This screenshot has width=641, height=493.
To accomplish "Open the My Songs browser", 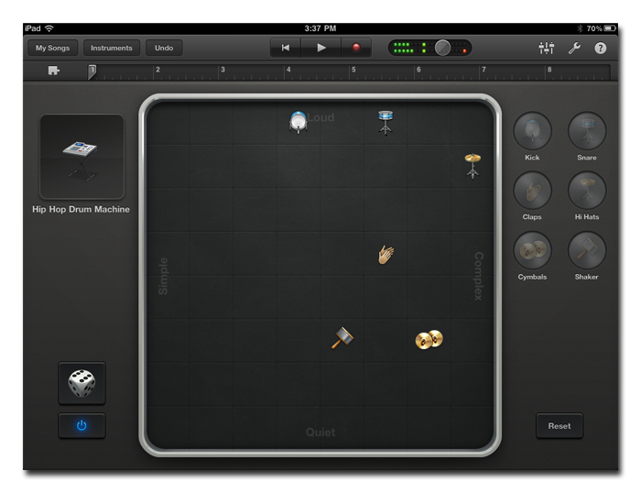I will click(52, 48).
